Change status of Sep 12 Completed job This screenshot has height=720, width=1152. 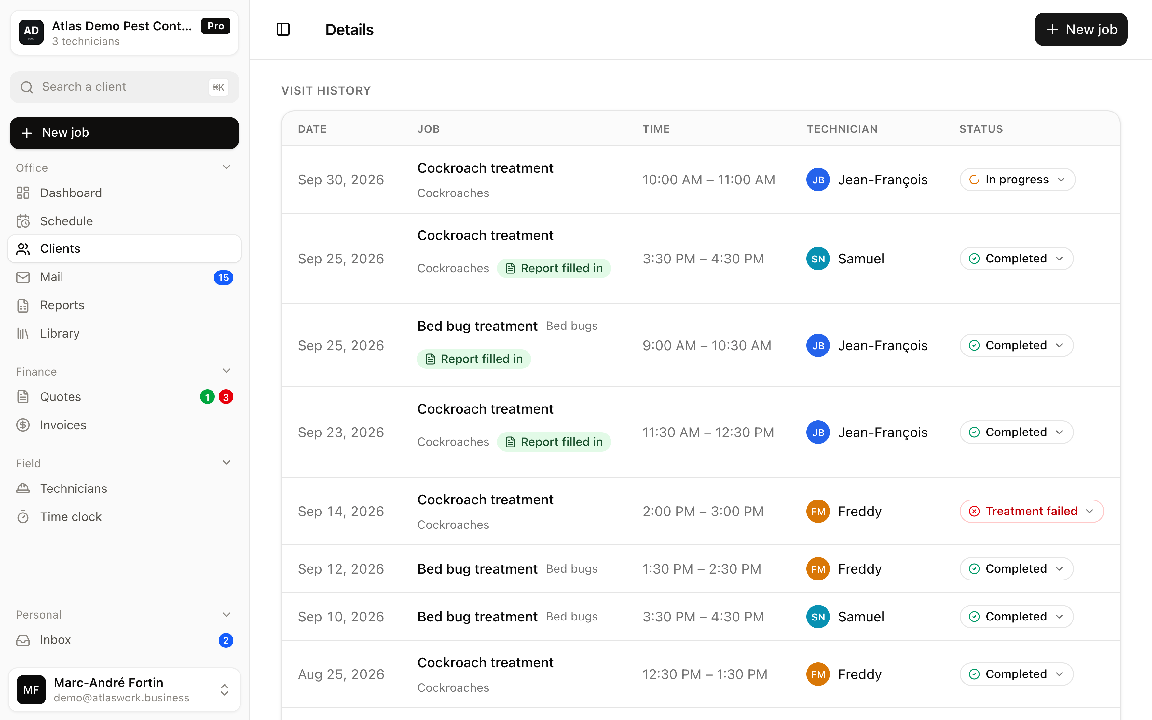1016,568
